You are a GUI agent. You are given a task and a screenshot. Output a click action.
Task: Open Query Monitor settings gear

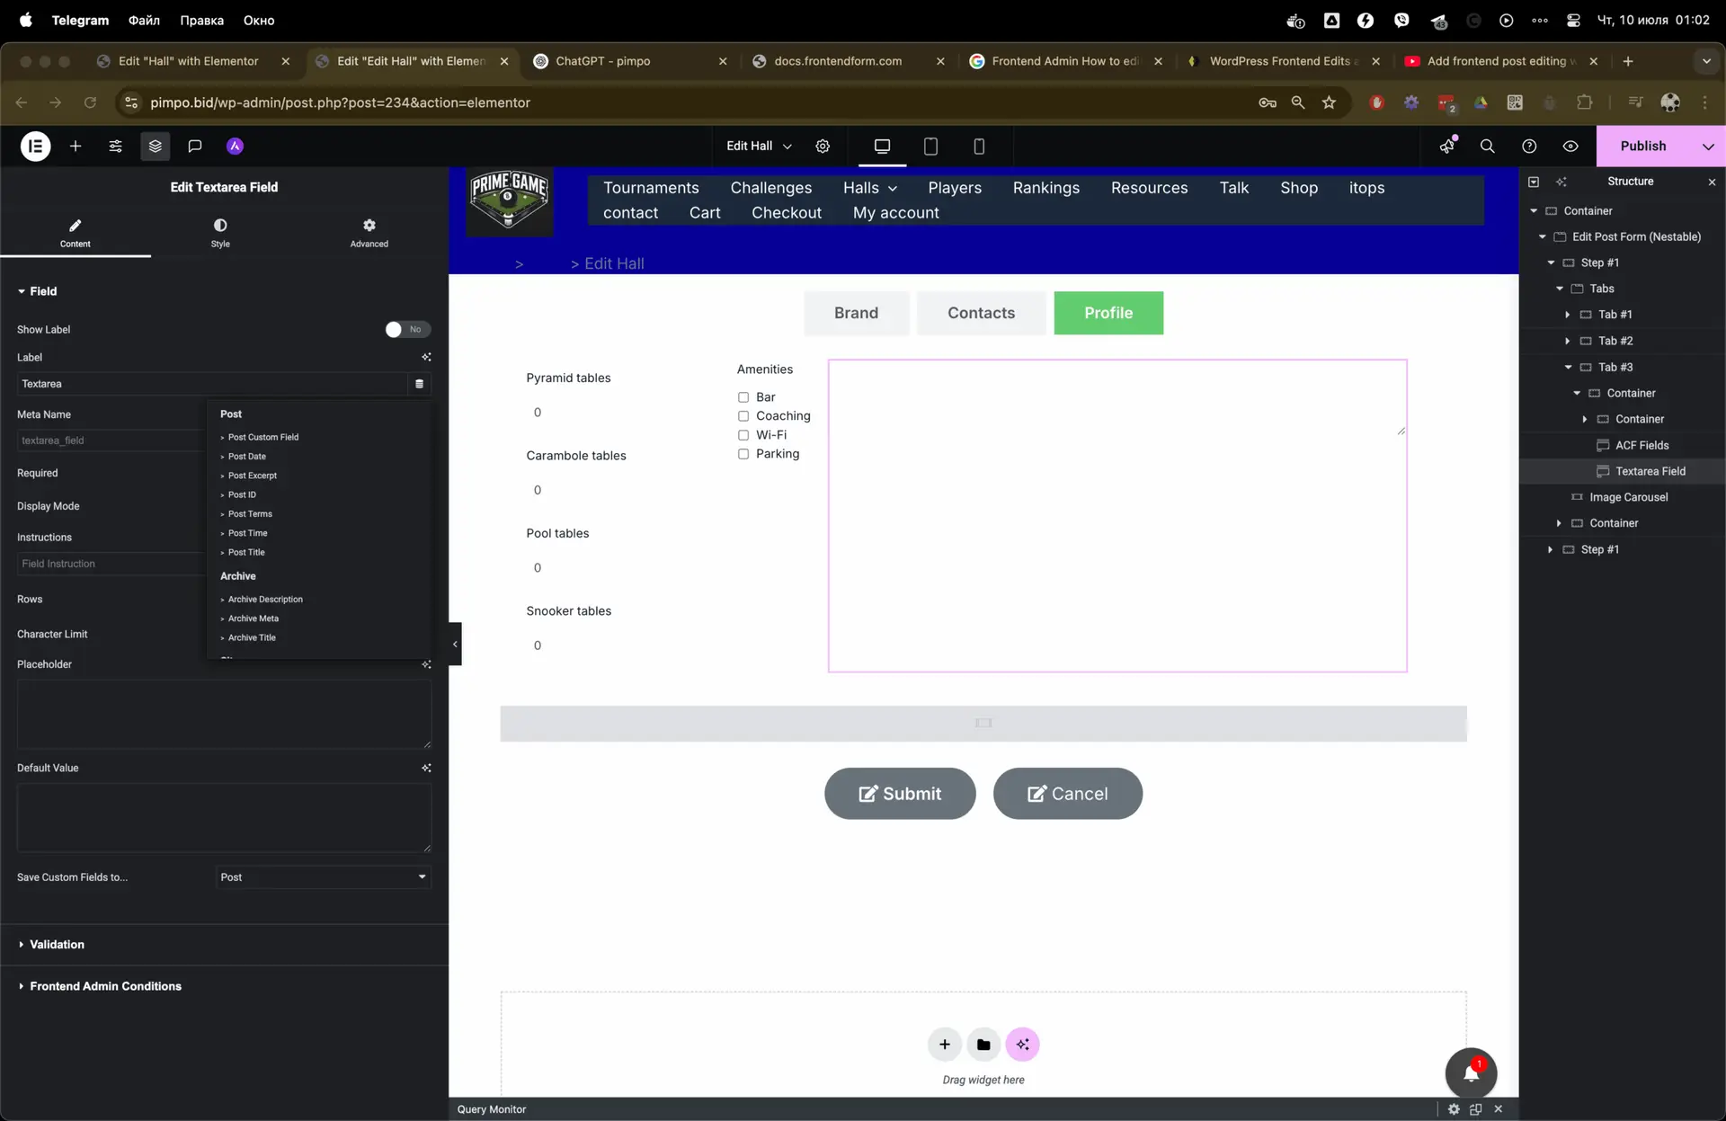[1454, 1108]
